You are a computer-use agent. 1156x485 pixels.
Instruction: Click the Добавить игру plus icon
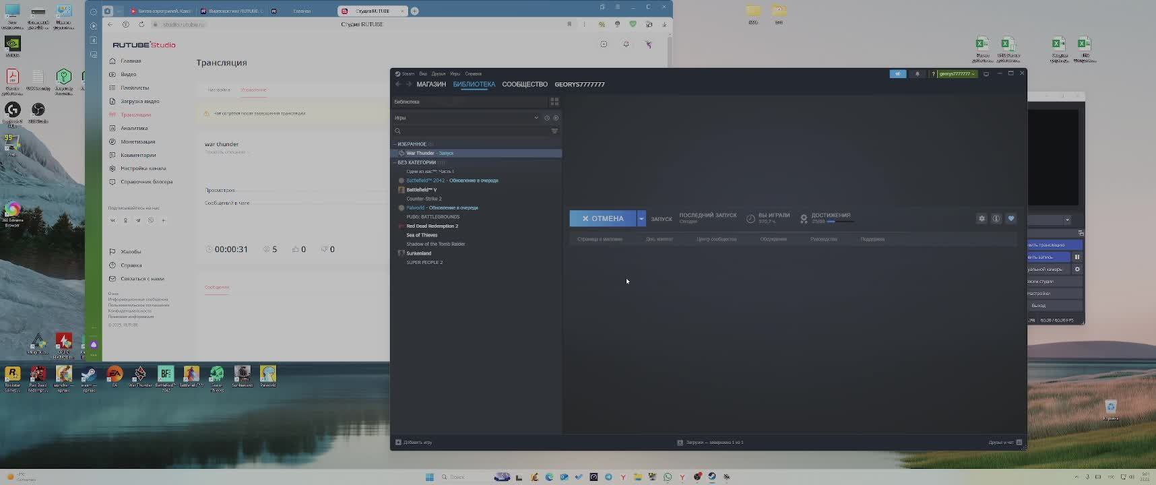coord(398,443)
